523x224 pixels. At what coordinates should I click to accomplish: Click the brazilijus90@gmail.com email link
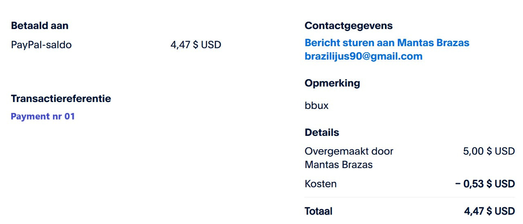coord(364,56)
